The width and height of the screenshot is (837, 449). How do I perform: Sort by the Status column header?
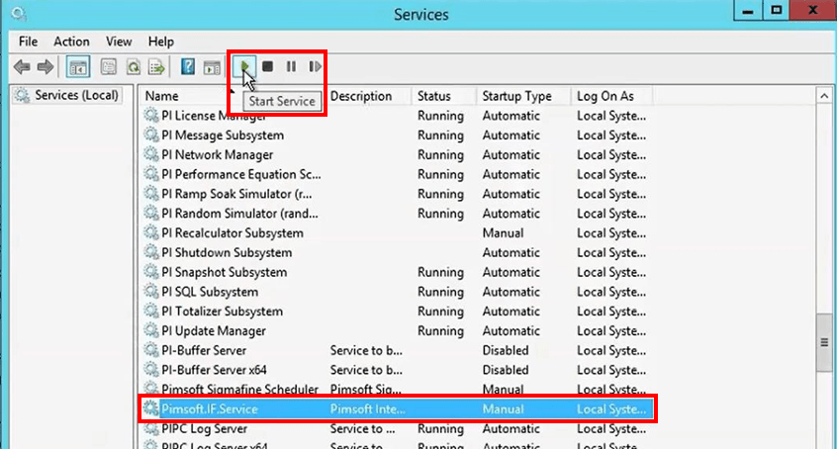pos(434,96)
